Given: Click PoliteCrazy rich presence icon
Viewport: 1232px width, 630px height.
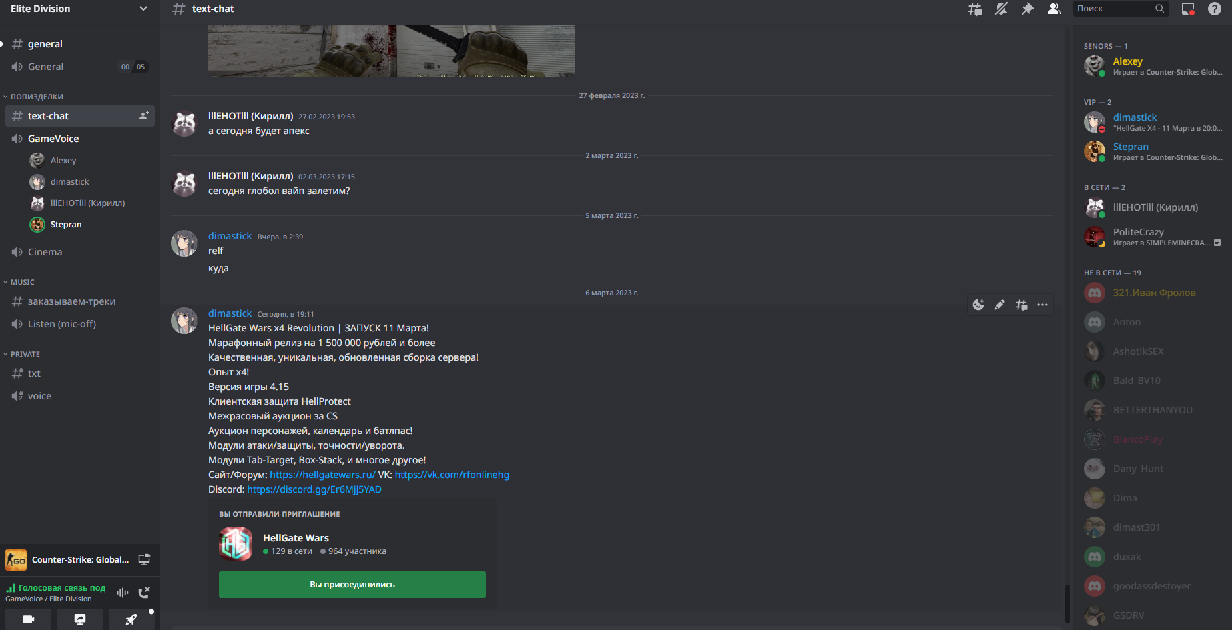Looking at the screenshot, I should tap(1217, 243).
